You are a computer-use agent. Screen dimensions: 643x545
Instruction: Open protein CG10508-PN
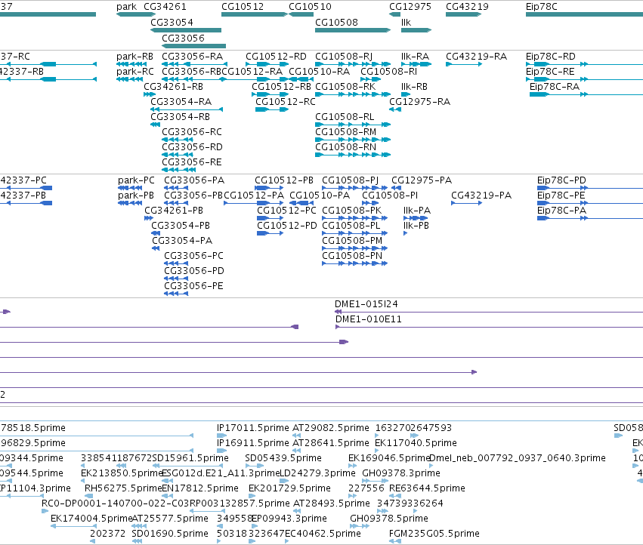click(352, 256)
